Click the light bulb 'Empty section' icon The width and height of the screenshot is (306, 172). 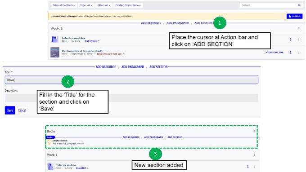[x=49, y=142]
